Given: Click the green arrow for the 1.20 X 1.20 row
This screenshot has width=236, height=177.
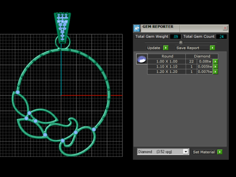Looking at the screenshot, I should click(x=215, y=72).
